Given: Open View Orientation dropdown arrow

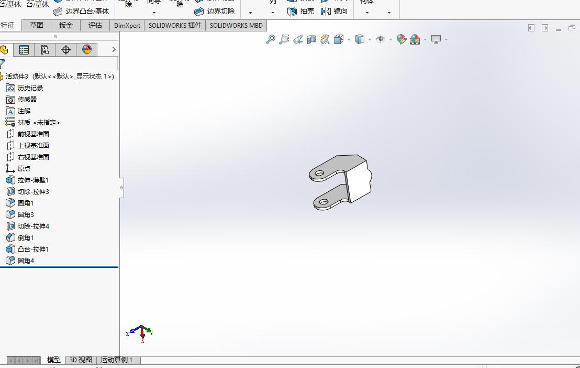Looking at the screenshot, I should pyautogui.click(x=349, y=39).
